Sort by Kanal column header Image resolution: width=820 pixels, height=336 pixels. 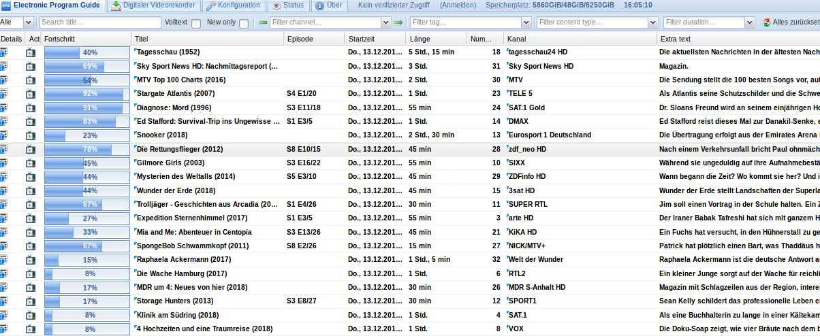point(580,39)
